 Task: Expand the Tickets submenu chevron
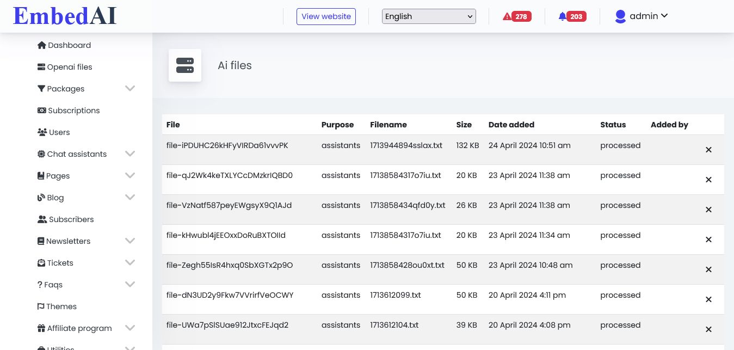pos(130,262)
